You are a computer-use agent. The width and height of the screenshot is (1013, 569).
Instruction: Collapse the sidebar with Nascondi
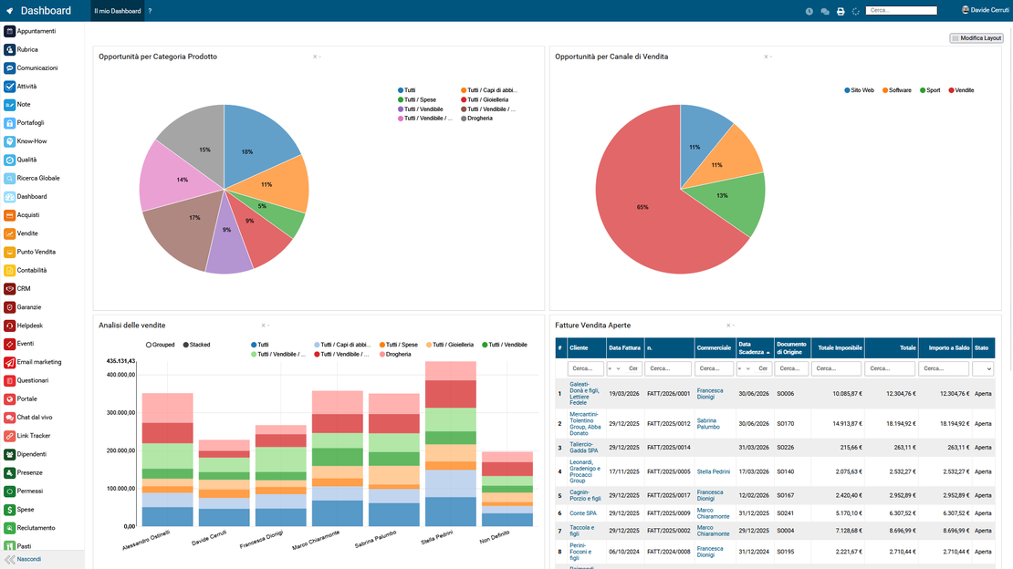click(23, 559)
